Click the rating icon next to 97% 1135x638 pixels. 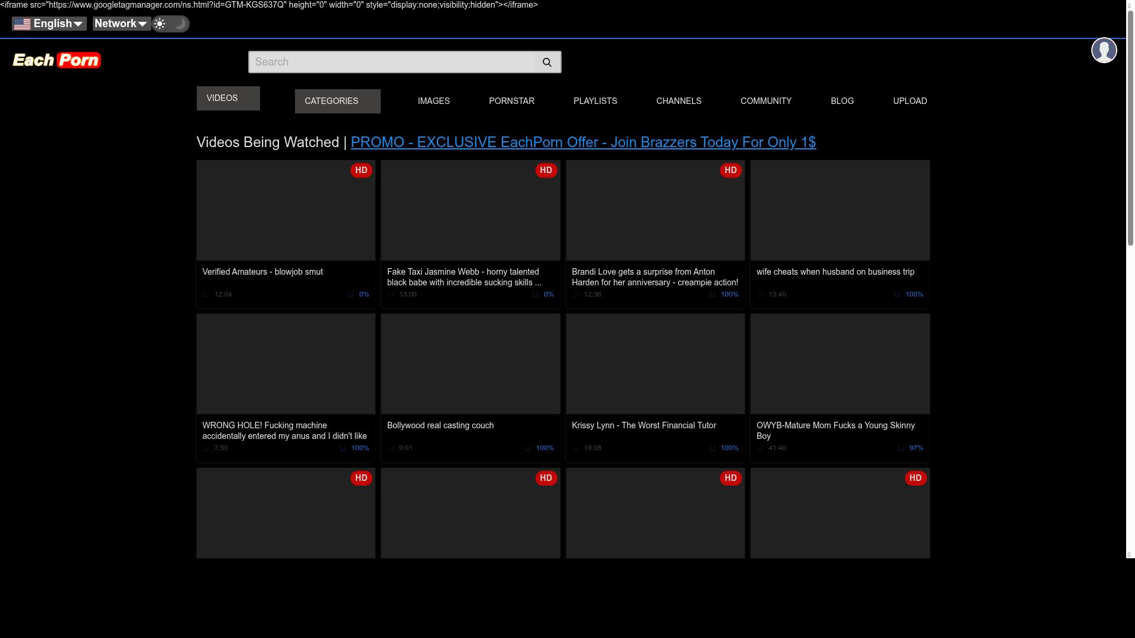901,448
